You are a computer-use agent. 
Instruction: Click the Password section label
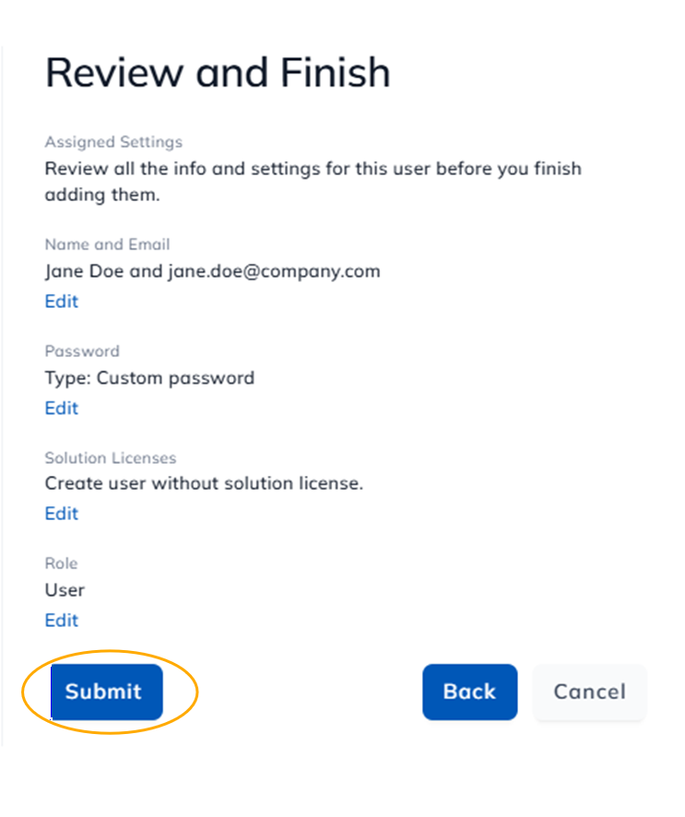click(82, 351)
